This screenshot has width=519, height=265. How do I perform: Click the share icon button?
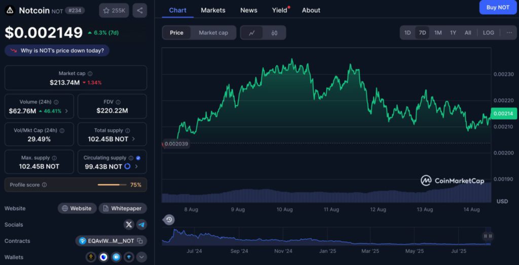click(x=140, y=10)
